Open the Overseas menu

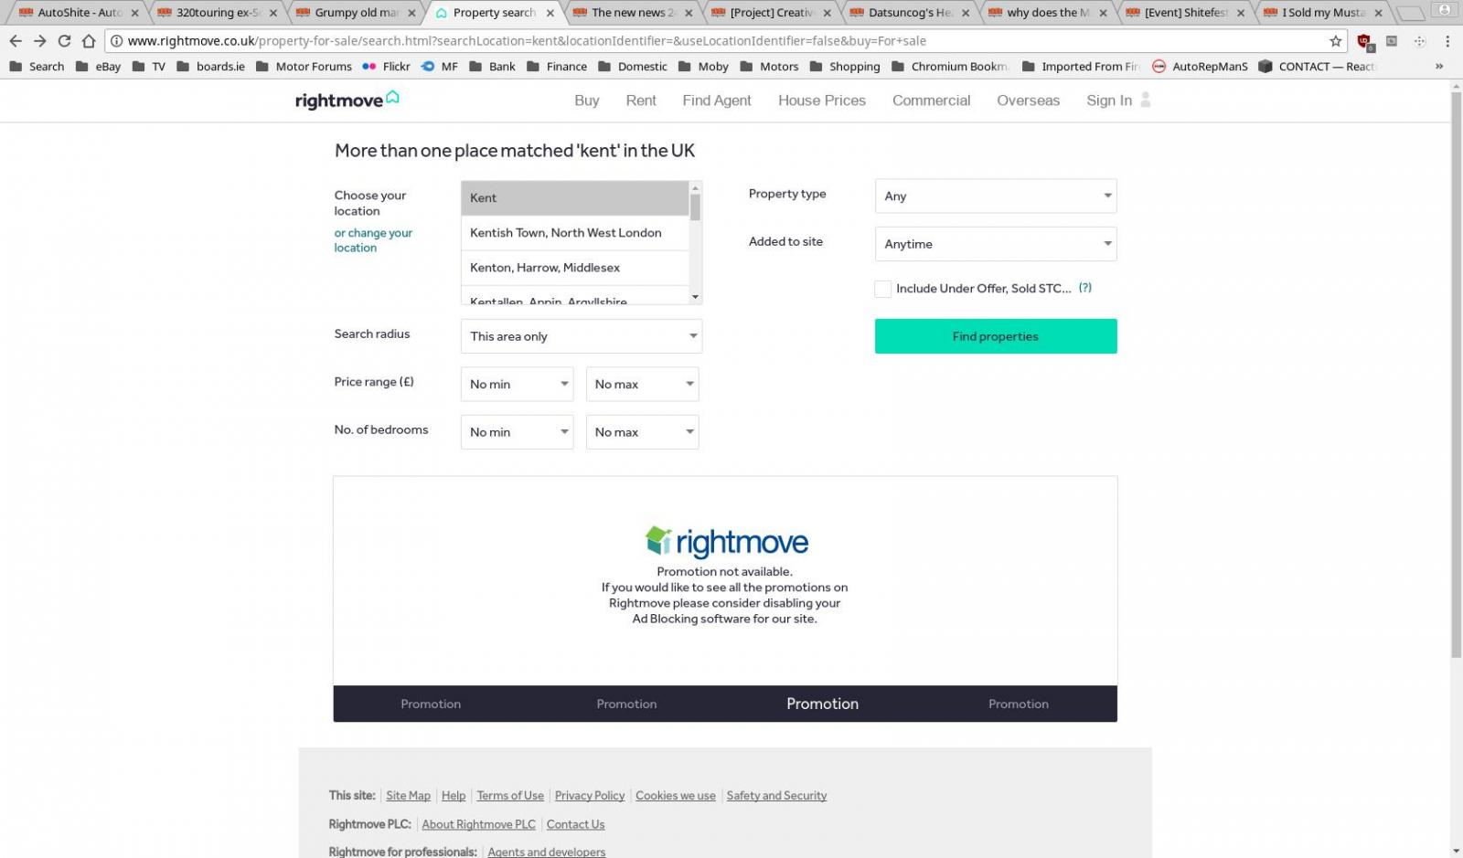click(x=1028, y=101)
